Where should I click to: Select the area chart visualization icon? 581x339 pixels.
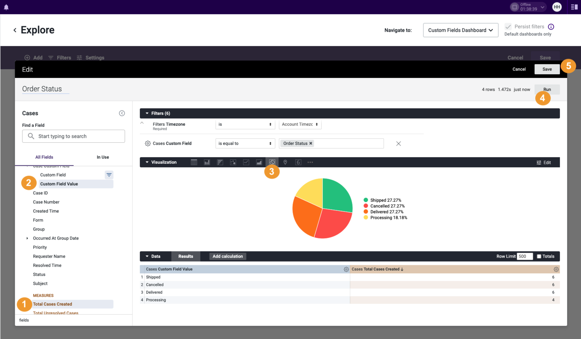click(x=259, y=162)
